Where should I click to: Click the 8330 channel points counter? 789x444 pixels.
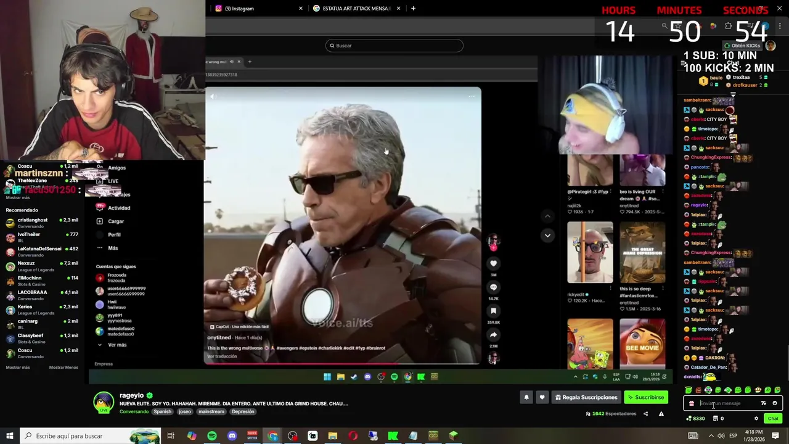695,419
